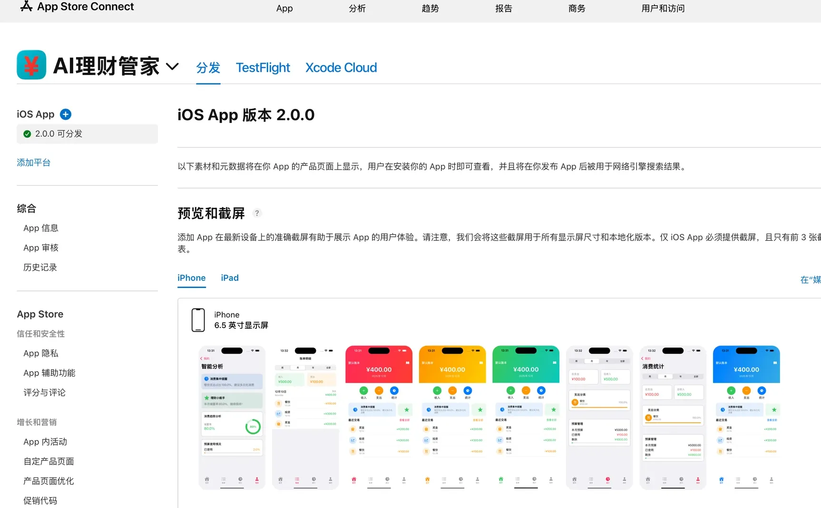This screenshot has width=821, height=508.
Task: Switch to the TestFlight tab
Action: (x=263, y=67)
